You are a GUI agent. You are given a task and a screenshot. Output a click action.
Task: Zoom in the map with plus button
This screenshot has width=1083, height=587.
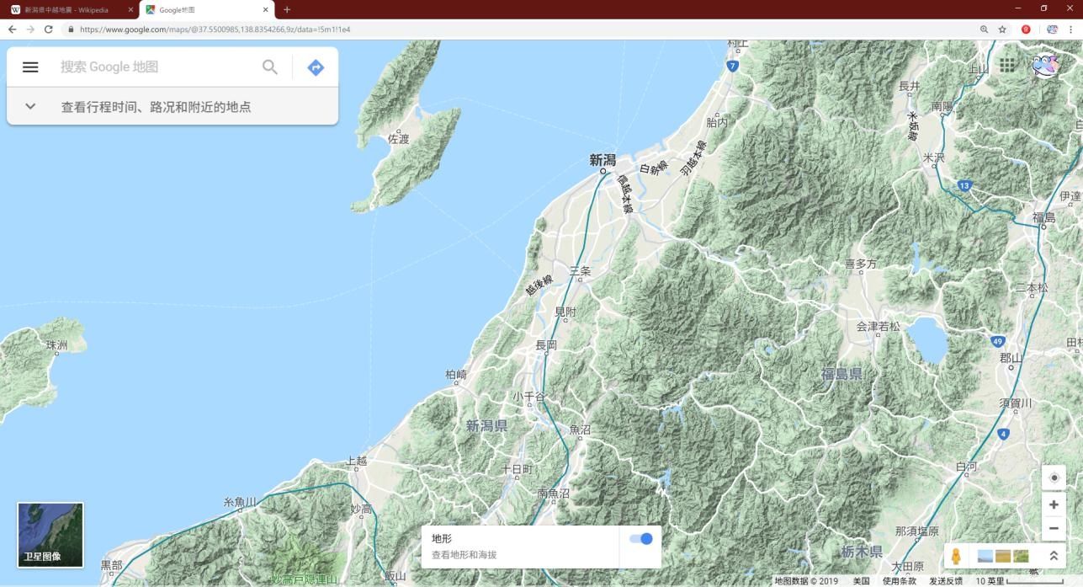tap(1054, 504)
